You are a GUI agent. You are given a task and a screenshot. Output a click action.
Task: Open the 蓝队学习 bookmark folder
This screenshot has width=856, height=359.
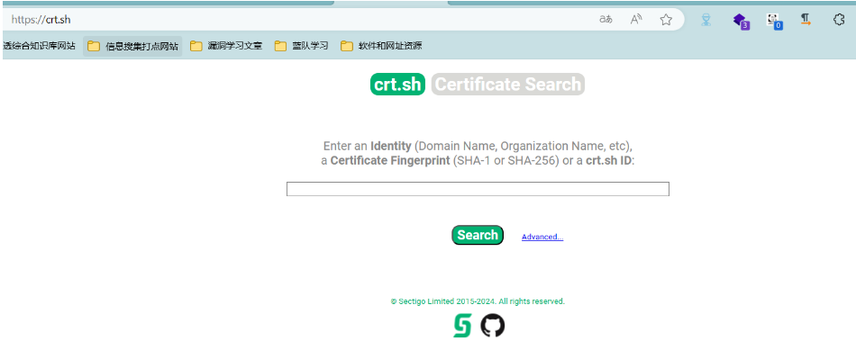[302, 46]
